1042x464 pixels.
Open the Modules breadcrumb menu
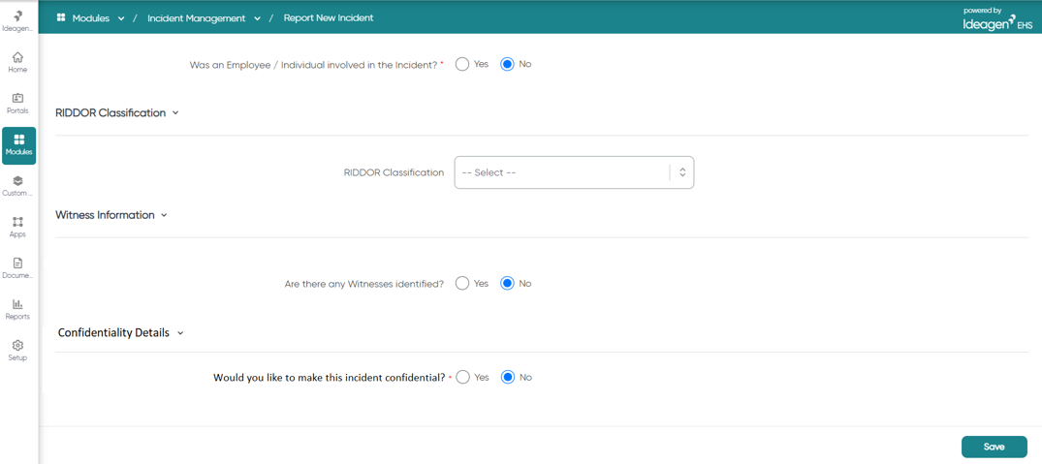[x=91, y=18]
